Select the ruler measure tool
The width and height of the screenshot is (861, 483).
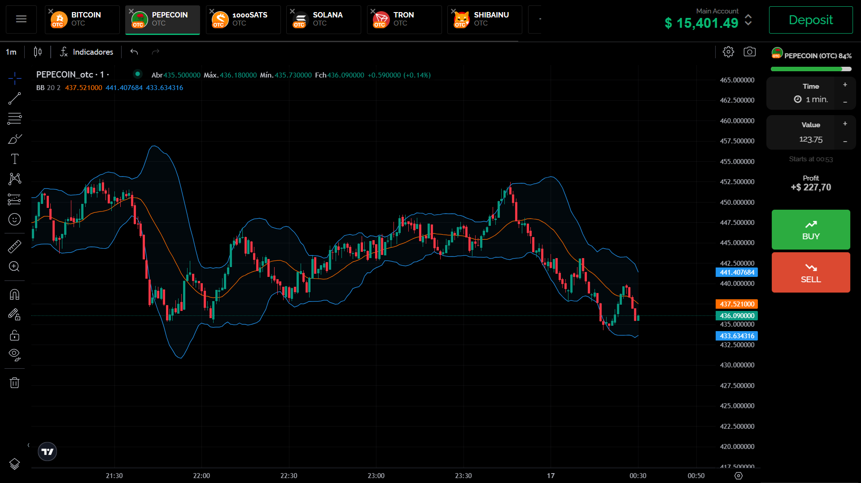(14, 246)
